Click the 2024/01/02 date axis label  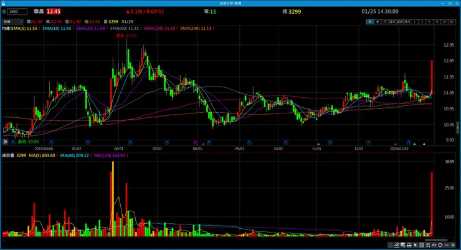pyautogui.click(x=399, y=149)
